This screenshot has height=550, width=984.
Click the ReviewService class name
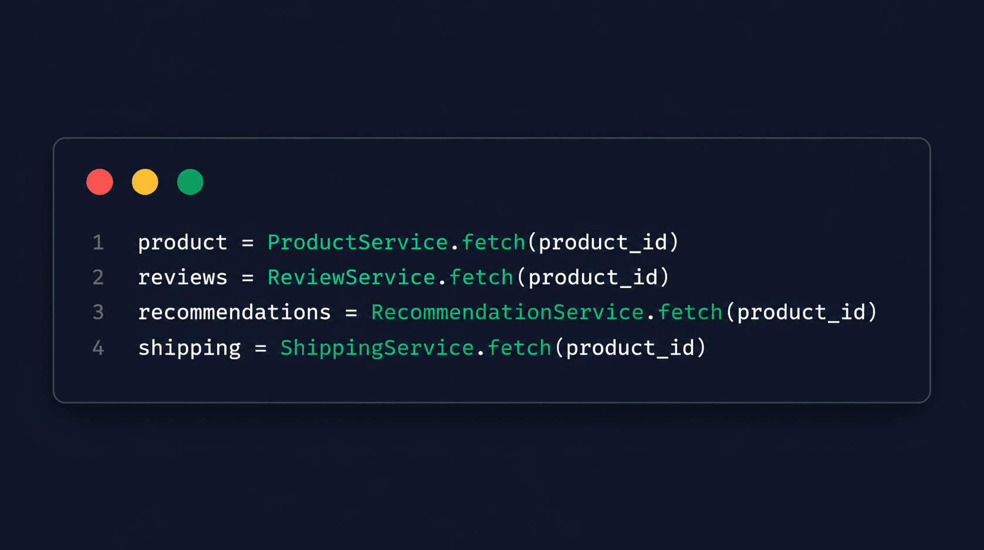click(x=351, y=277)
